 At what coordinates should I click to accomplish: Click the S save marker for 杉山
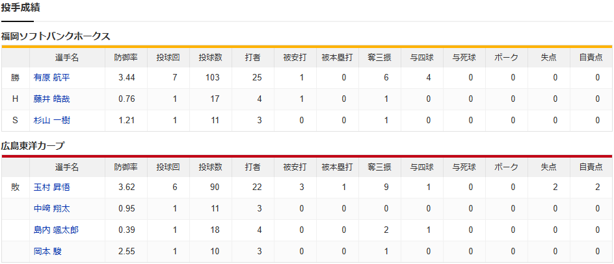[x=15, y=121]
